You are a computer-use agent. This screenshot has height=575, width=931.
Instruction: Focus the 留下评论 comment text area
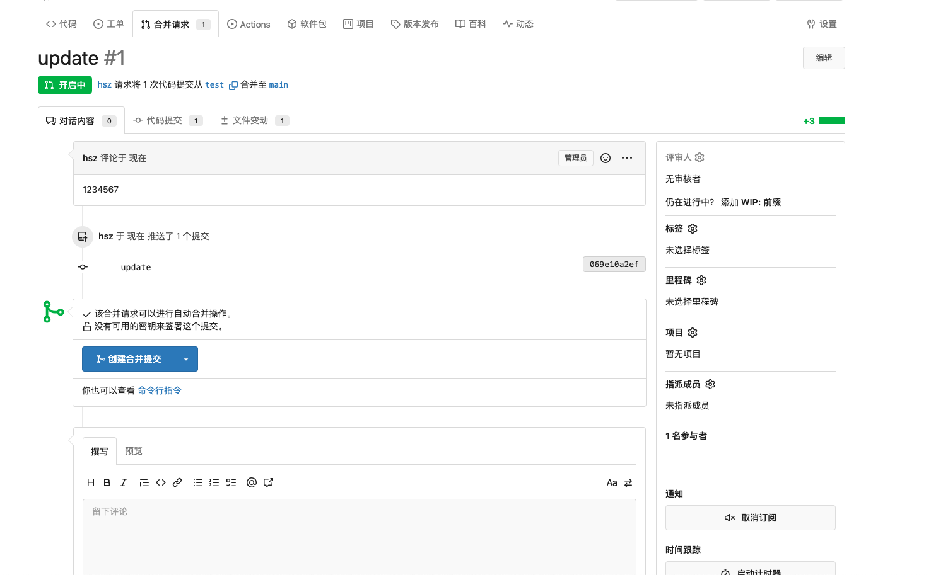pyautogui.click(x=360, y=537)
